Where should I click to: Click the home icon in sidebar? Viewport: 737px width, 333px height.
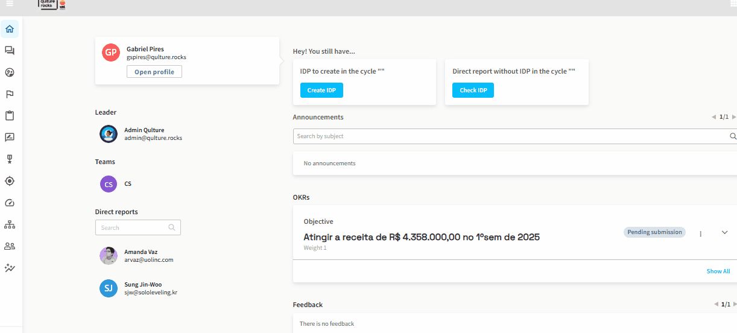[x=10, y=29]
